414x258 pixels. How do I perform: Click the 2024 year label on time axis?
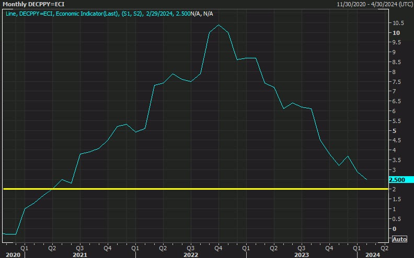[372, 255]
